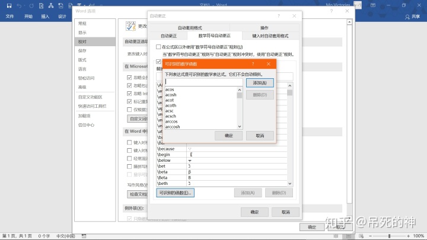Click the Undo arrow icon
This screenshot has width=427, height=240.
[19, 5]
